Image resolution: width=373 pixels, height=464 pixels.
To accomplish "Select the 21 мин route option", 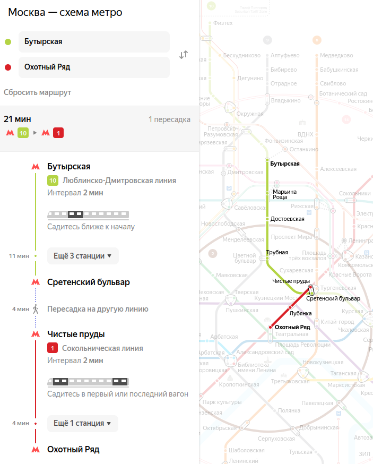I will point(99,128).
